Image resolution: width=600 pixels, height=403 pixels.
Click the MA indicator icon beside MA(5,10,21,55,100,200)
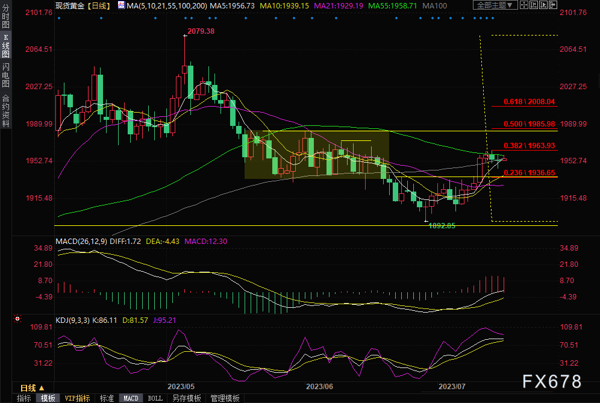[x=121, y=5]
